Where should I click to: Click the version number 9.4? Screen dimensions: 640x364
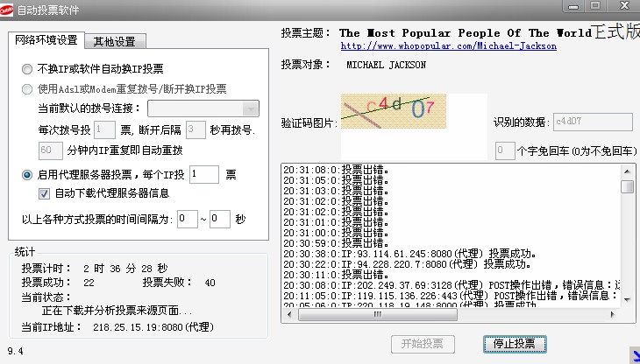click(x=16, y=351)
